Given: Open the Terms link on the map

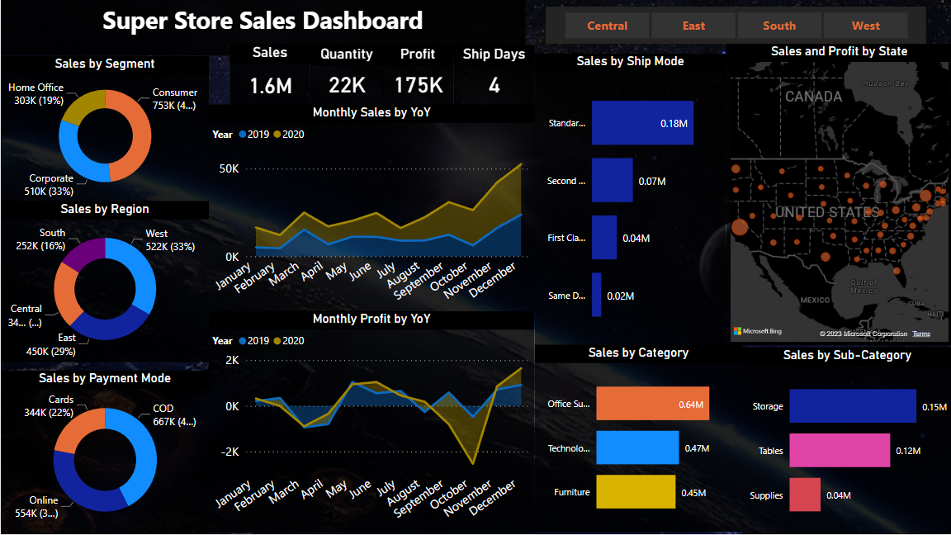Looking at the screenshot, I should pyautogui.click(x=920, y=333).
